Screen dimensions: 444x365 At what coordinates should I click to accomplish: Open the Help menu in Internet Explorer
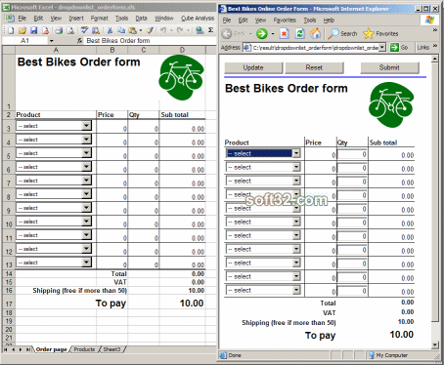pos(329,20)
